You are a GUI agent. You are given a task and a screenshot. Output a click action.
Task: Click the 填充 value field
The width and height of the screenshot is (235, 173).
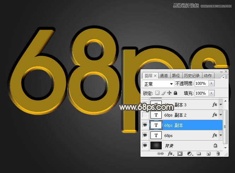click(x=202, y=93)
